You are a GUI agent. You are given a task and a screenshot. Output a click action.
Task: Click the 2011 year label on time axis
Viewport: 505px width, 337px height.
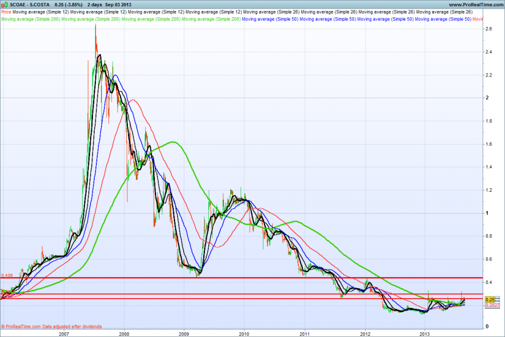click(x=305, y=334)
